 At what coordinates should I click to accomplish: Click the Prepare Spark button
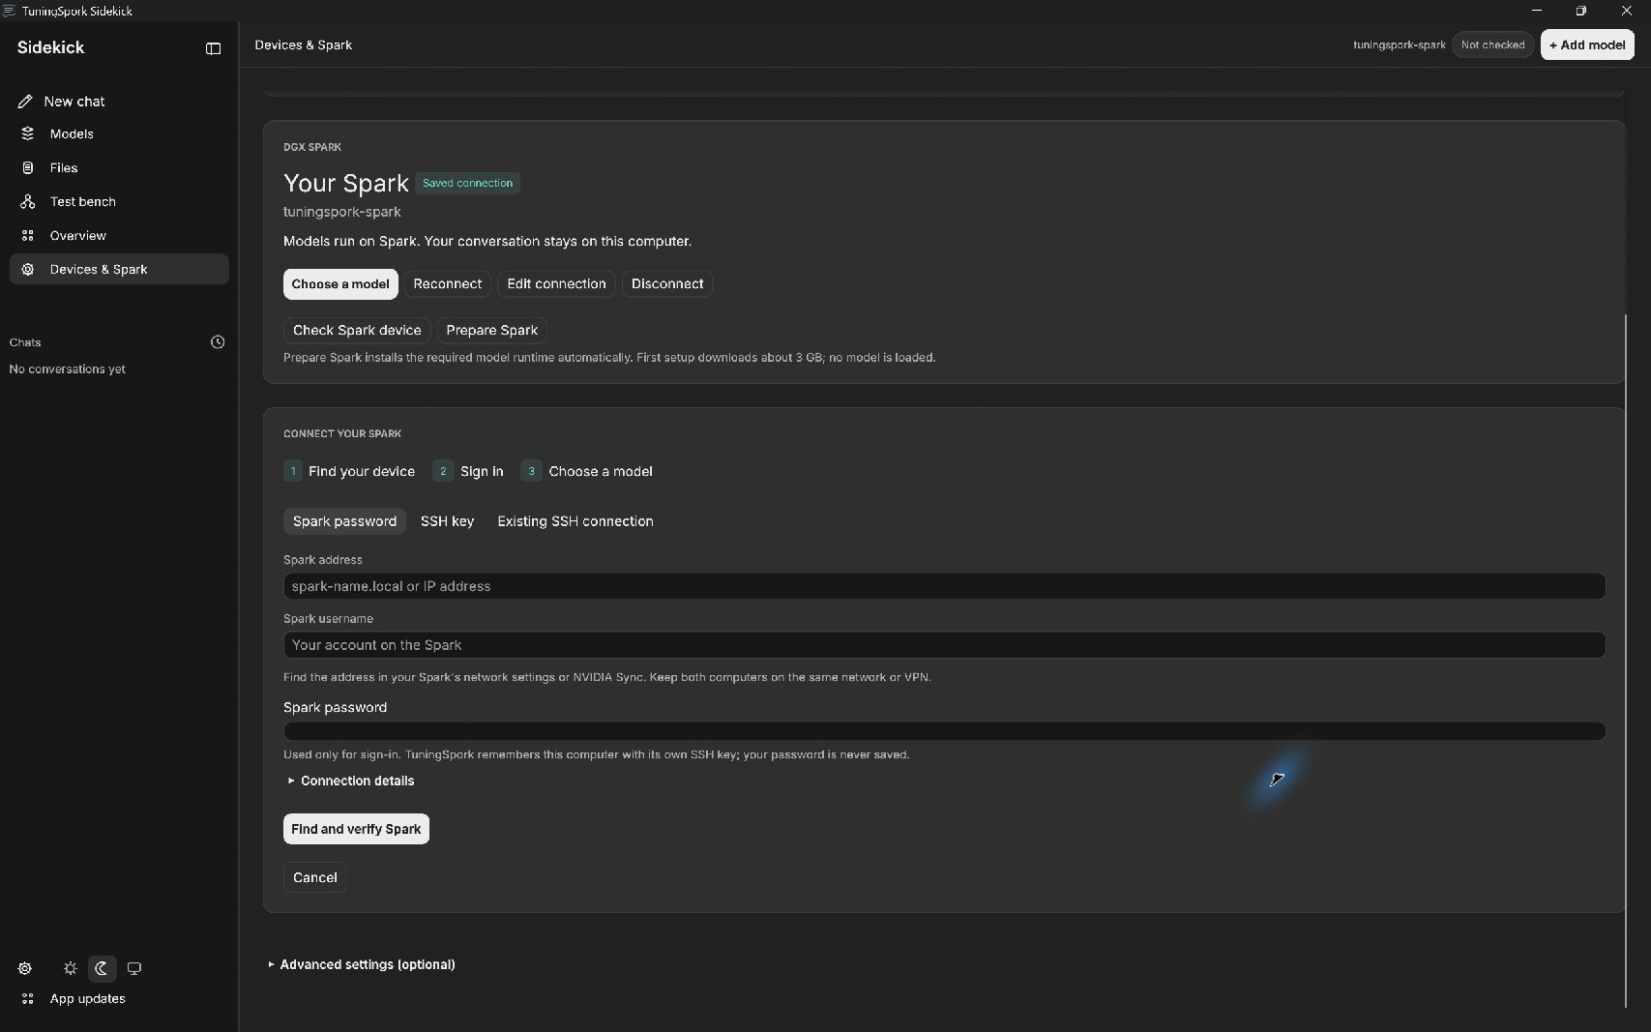click(491, 331)
